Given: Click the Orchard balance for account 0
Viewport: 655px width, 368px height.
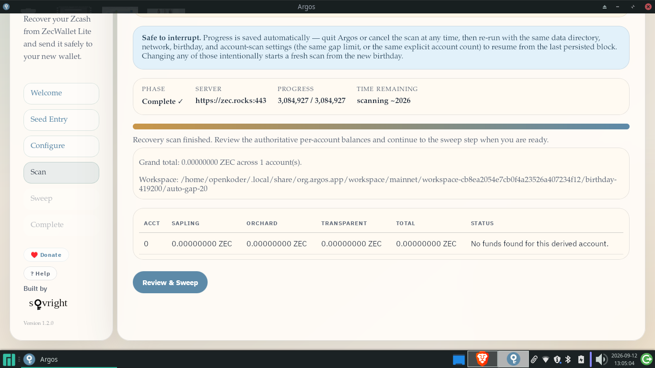Looking at the screenshot, I should (277, 243).
